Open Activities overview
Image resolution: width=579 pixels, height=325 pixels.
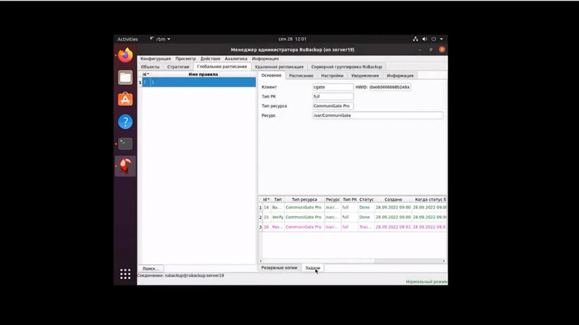point(127,39)
